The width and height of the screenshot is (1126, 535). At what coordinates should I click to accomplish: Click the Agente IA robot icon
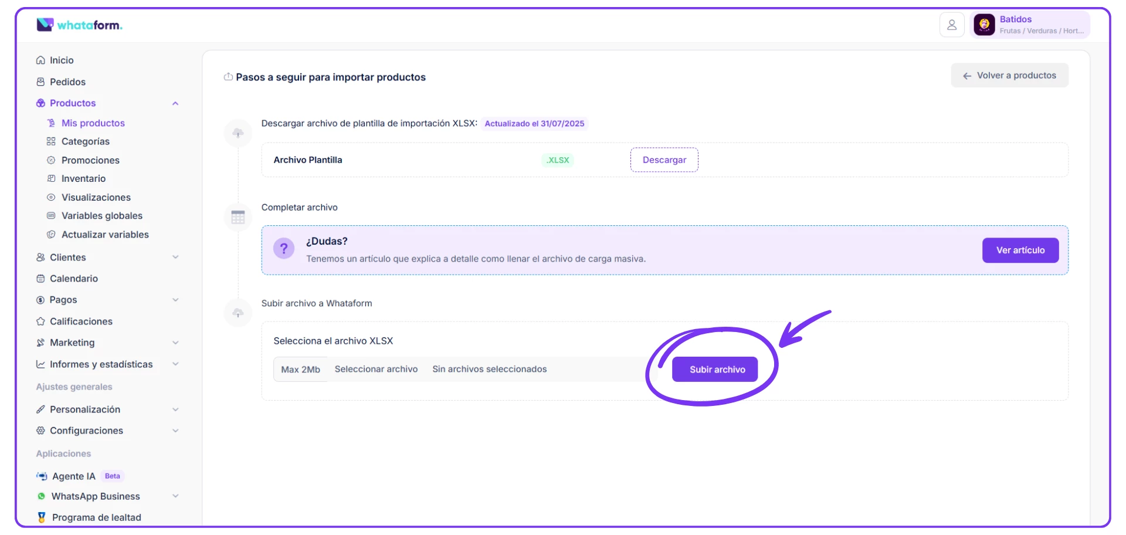[42, 476]
